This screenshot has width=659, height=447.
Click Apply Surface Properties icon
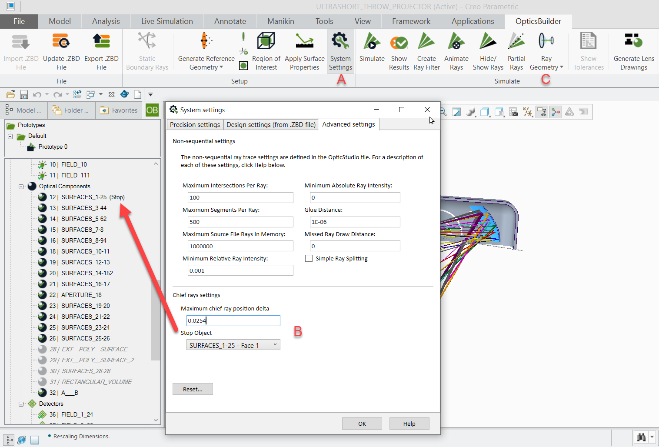point(305,41)
